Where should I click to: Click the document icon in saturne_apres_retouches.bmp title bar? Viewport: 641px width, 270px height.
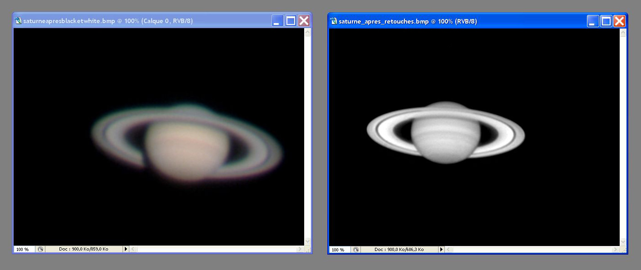point(334,21)
